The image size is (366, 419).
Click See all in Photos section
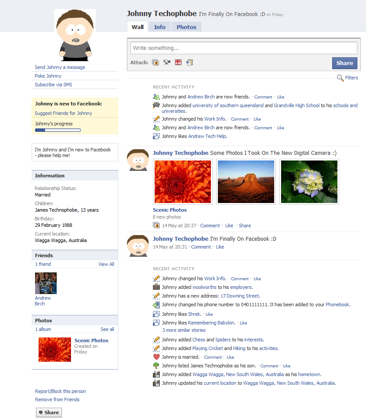[x=107, y=329]
